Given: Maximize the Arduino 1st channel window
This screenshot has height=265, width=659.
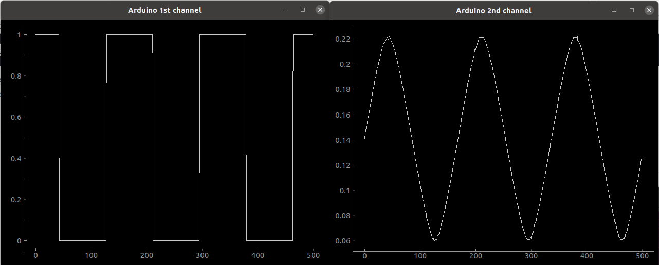Looking at the screenshot, I should (x=303, y=10).
